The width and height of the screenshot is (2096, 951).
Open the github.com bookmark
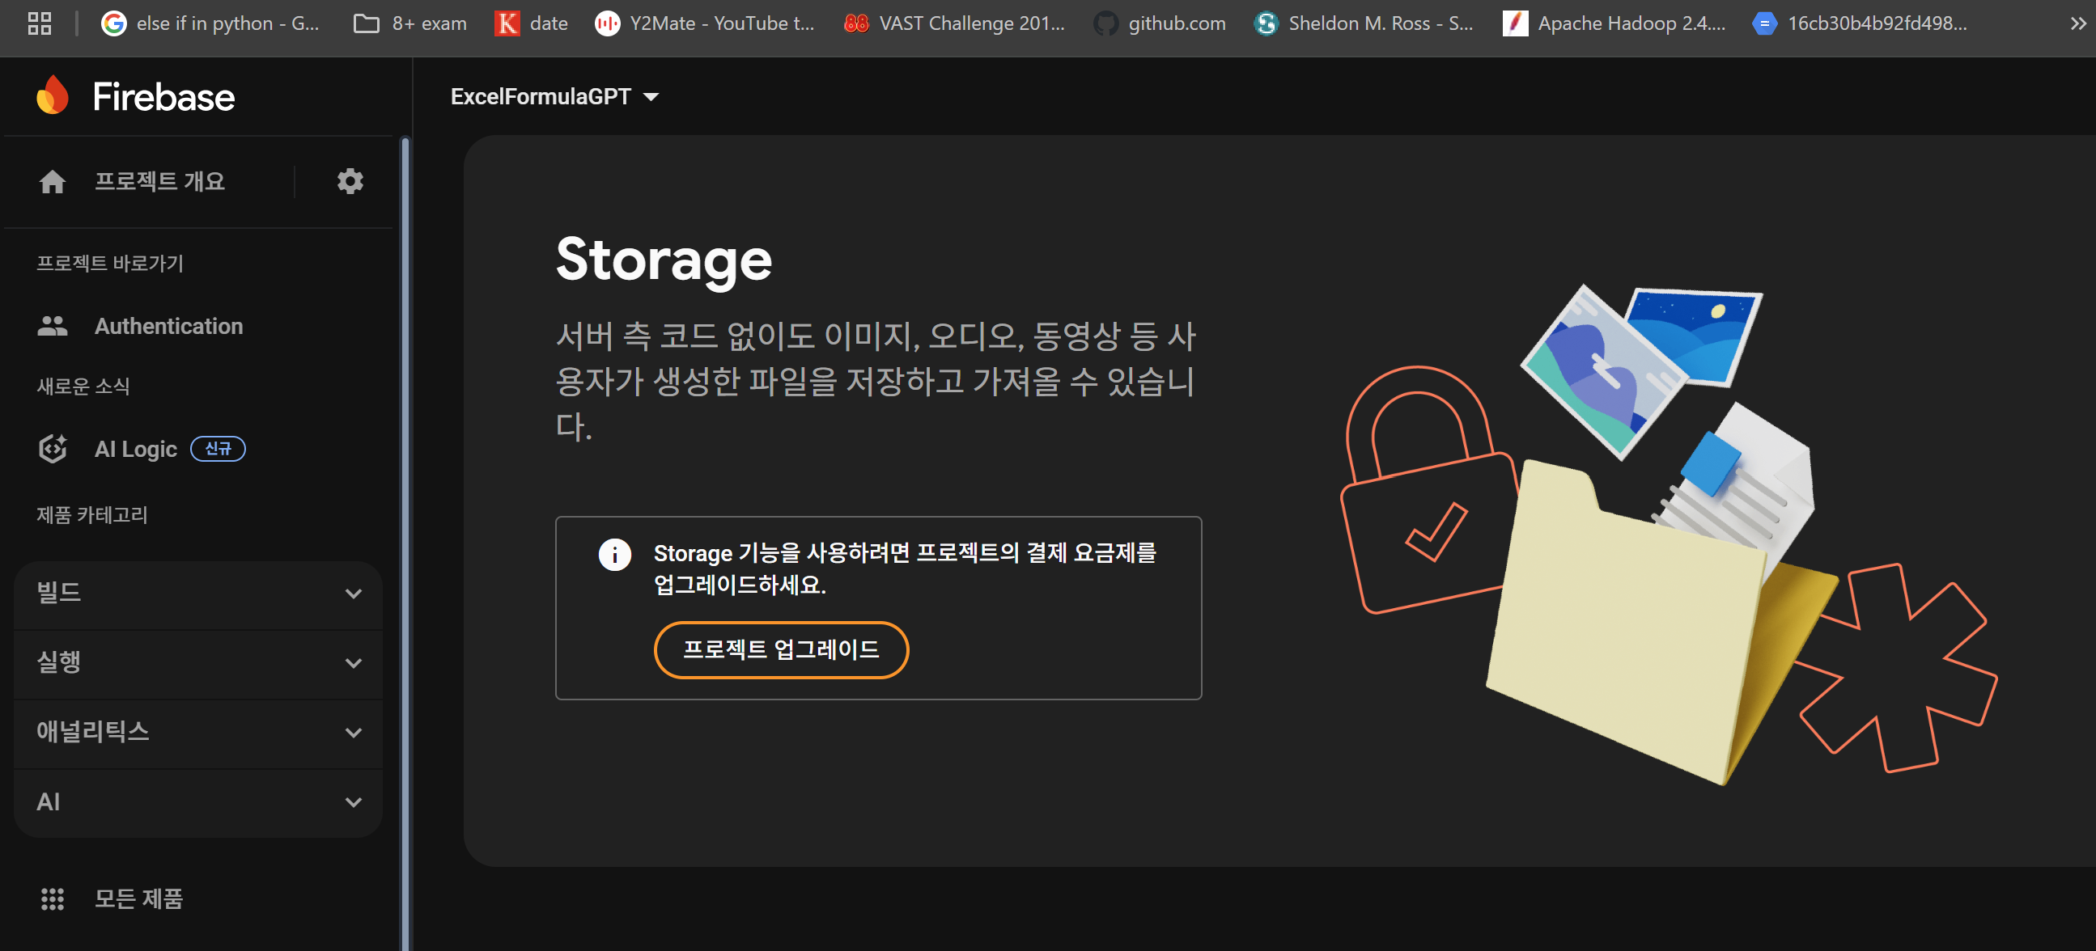click(x=1160, y=23)
